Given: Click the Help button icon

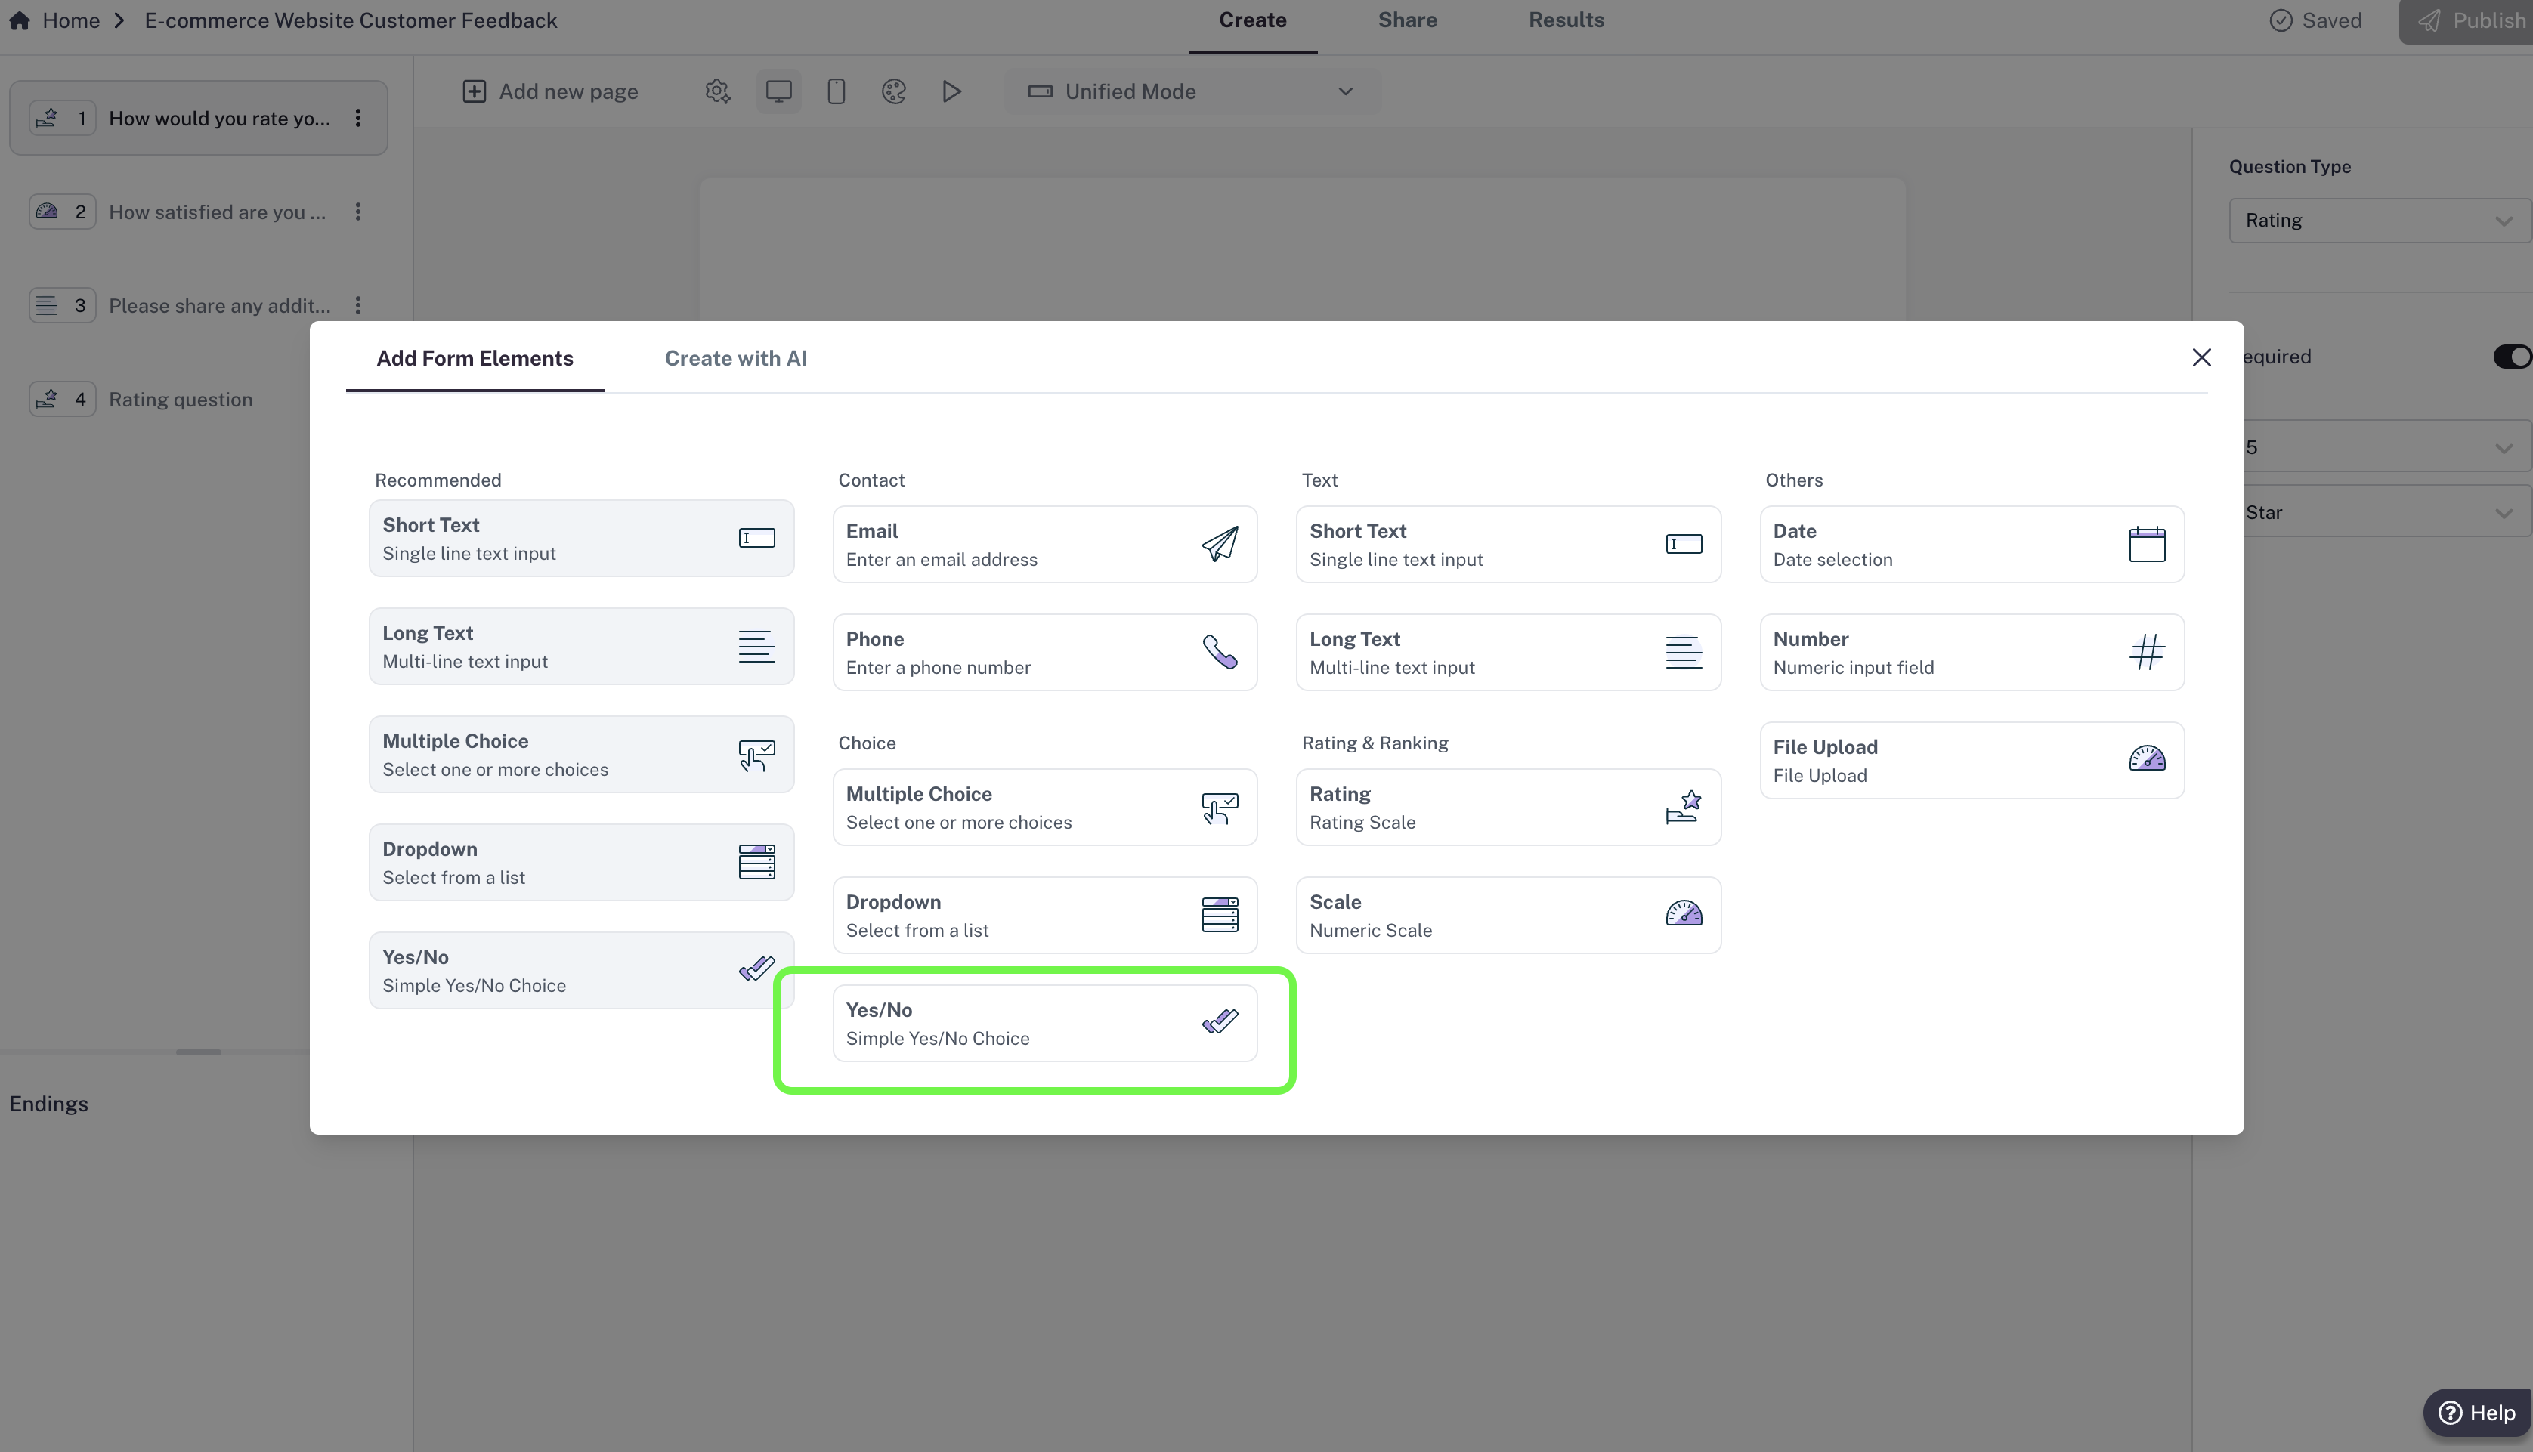Looking at the screenshot, I should click(x=2449, y=1413).
